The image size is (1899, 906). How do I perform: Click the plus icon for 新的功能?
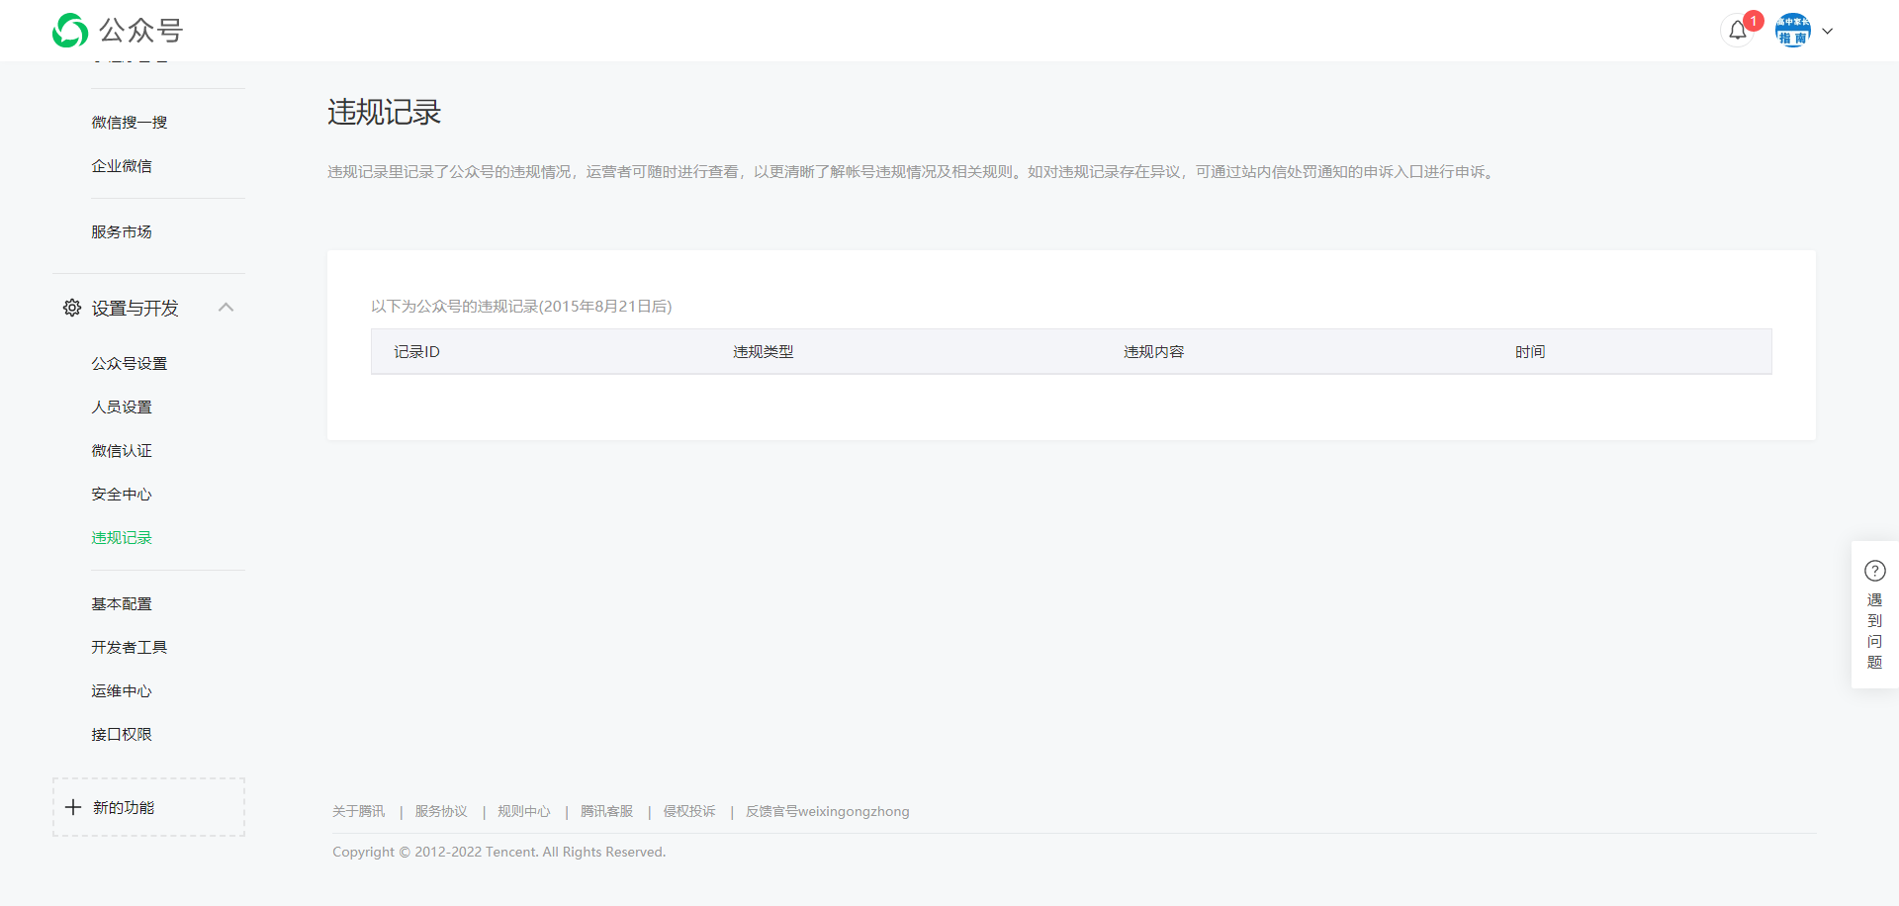click(73, 807)
